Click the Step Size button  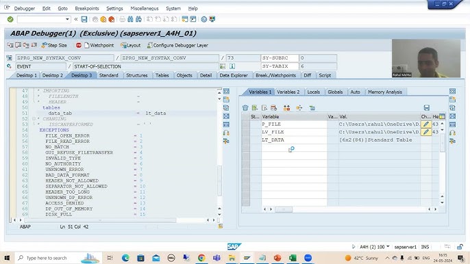(54, 45)
